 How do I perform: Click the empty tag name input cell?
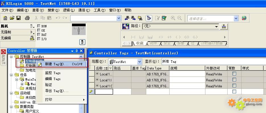[104, 92]
